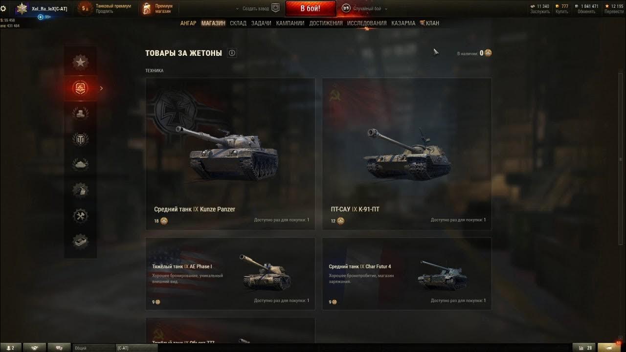Open the contacts list in bottom bar
The height and width of the screenshot is (352, 626).
click(10, 348)
